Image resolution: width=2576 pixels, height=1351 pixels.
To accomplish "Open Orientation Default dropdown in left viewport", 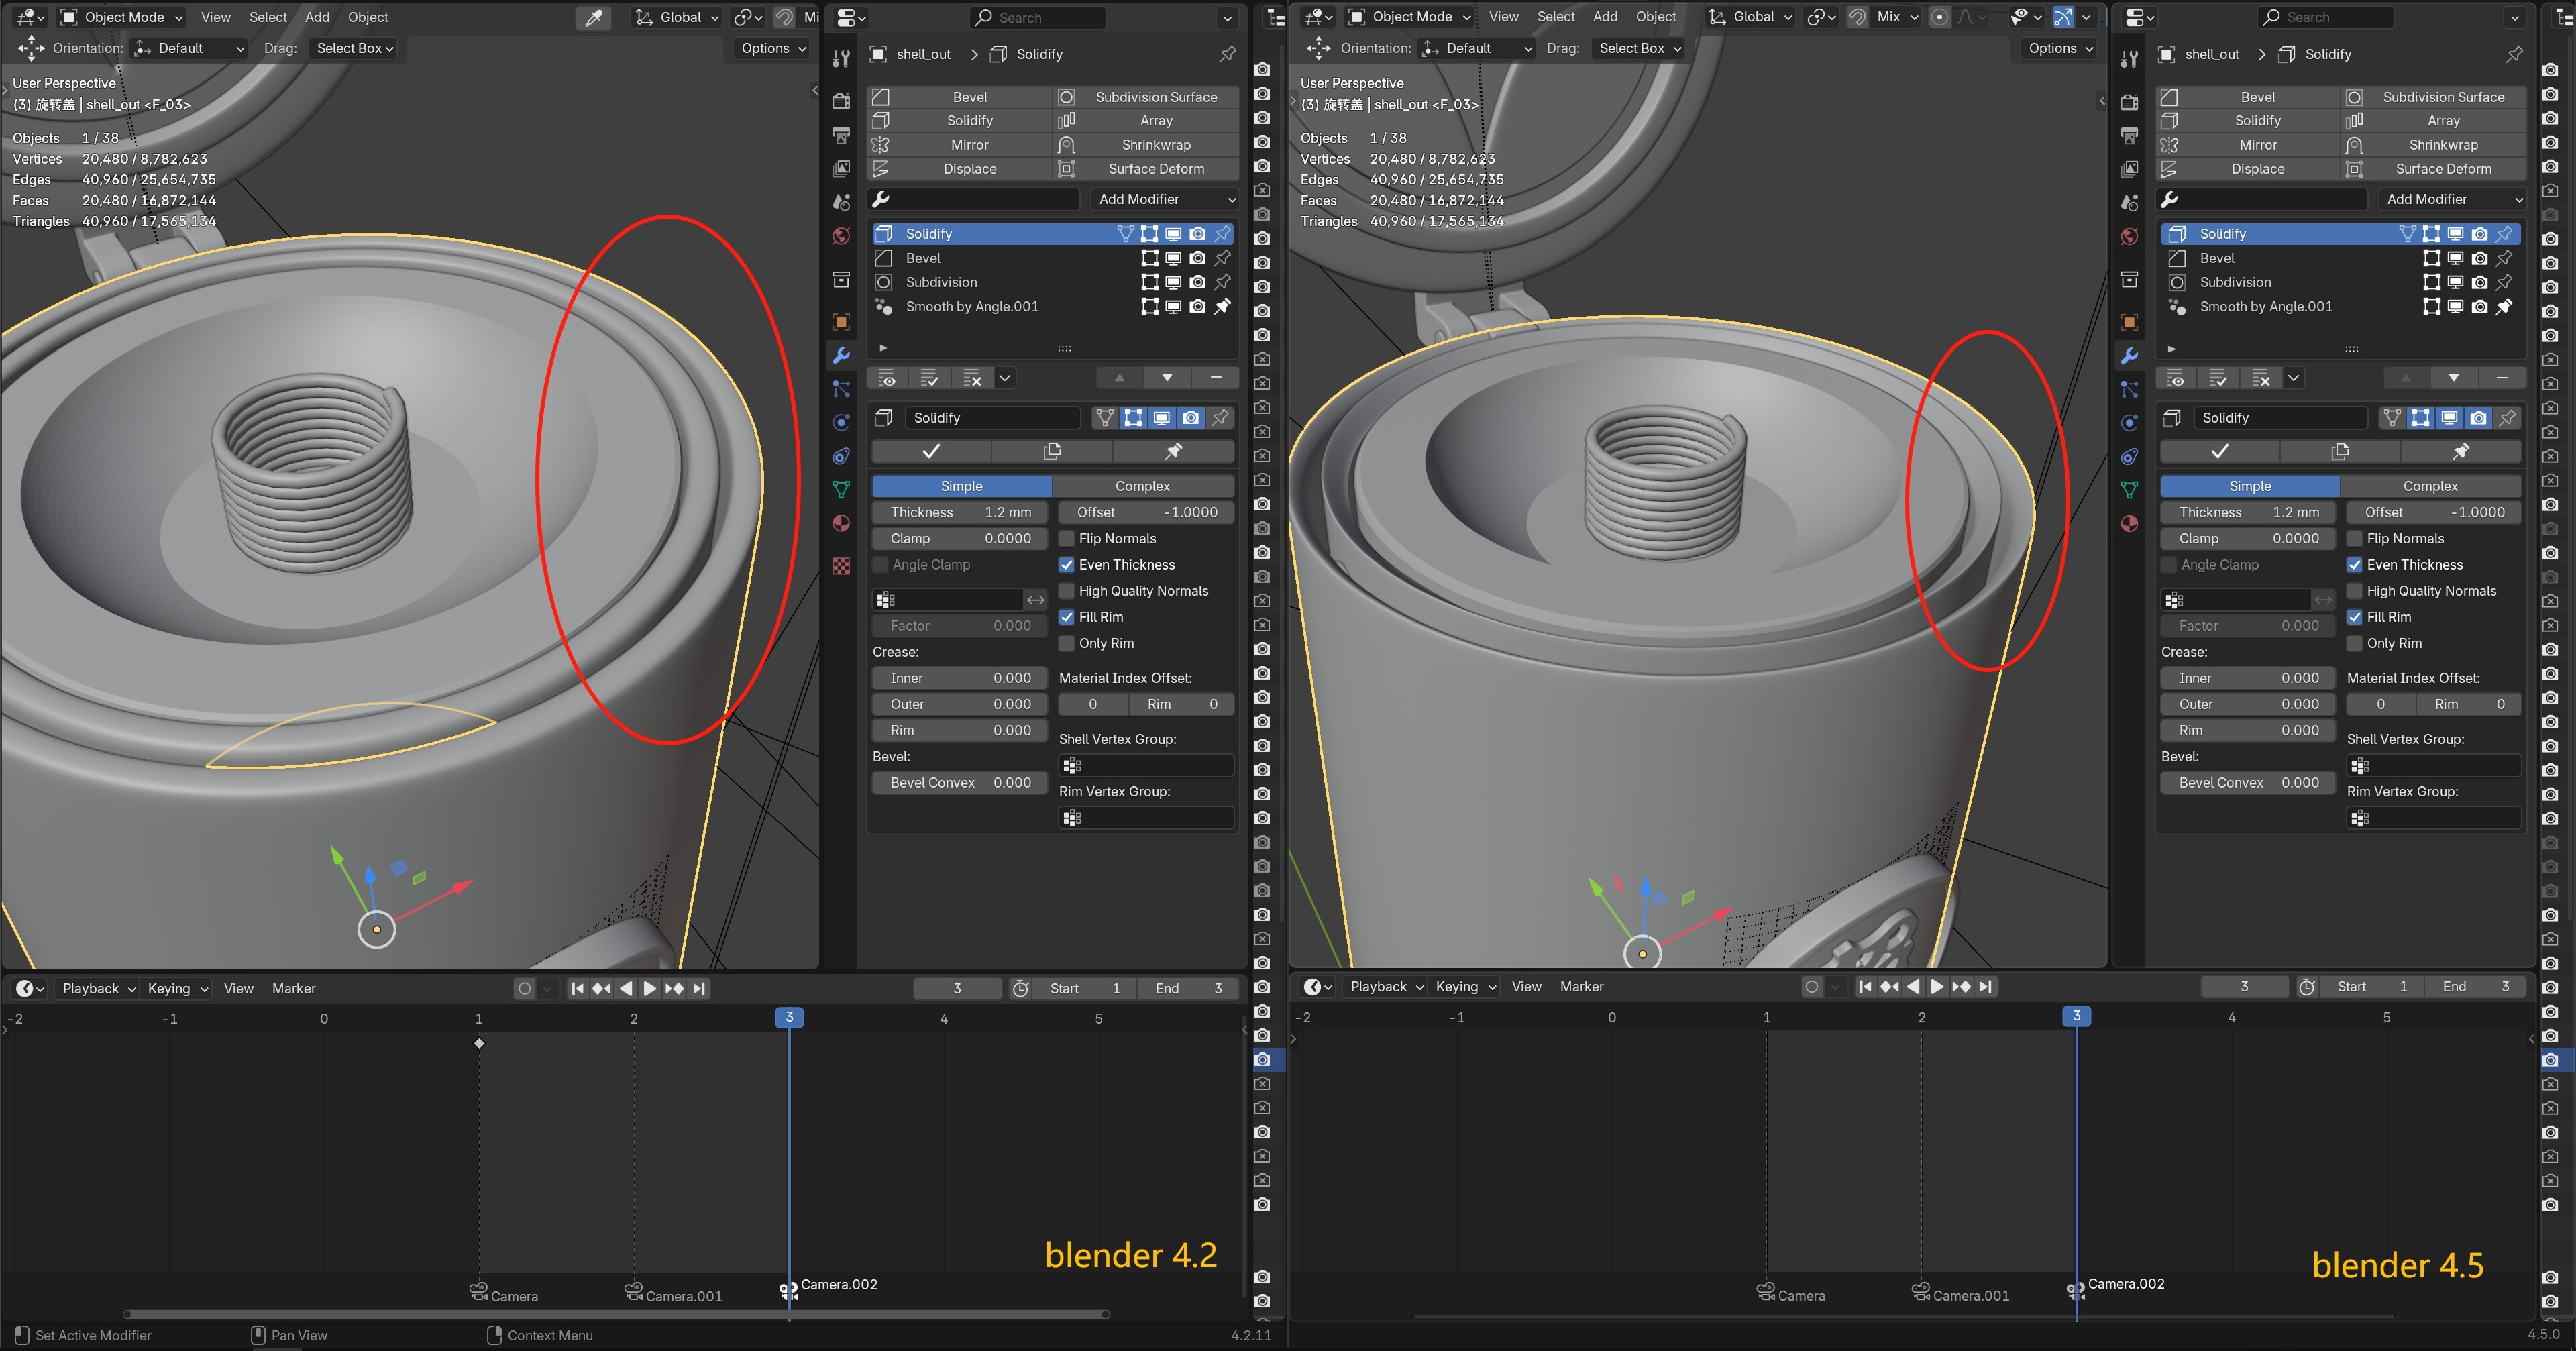I will pos(189,48).
